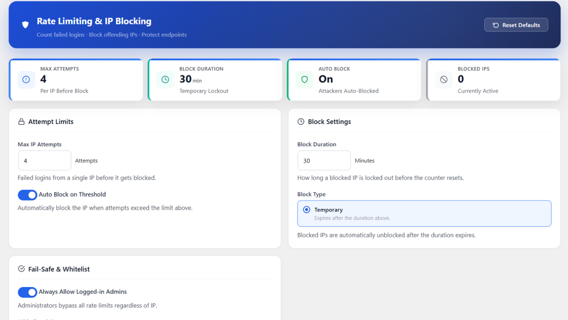The height and width of the screenshot is (320, 568).
Task: Click the clock icon beside Block Settings
Action: (x=301, y=122)
